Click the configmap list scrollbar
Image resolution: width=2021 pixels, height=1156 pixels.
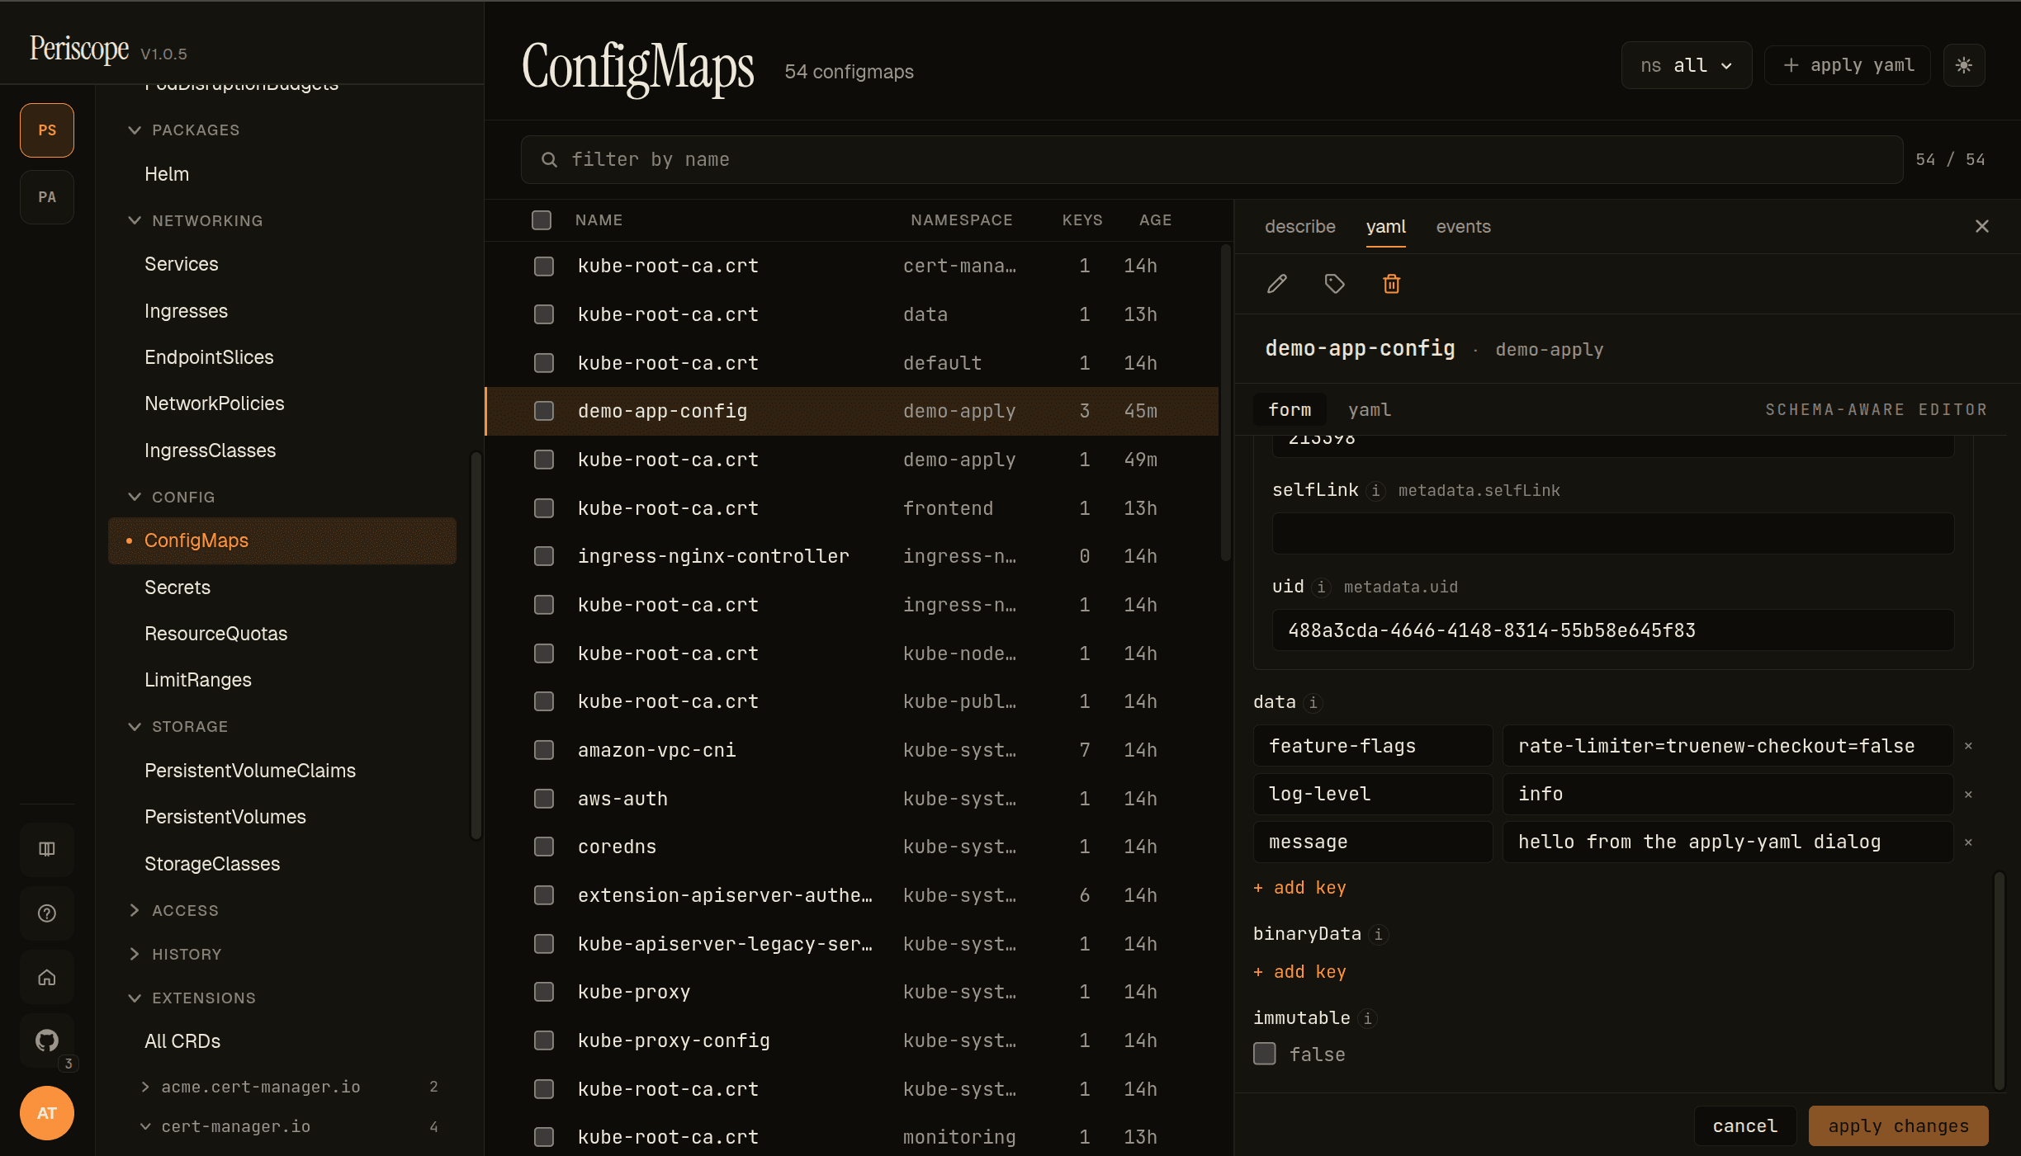tap(1226, 404)
